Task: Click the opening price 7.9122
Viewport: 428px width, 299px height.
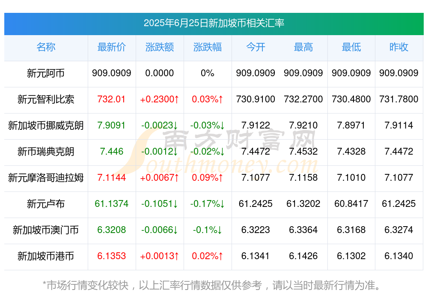Action: pos(256,126)
